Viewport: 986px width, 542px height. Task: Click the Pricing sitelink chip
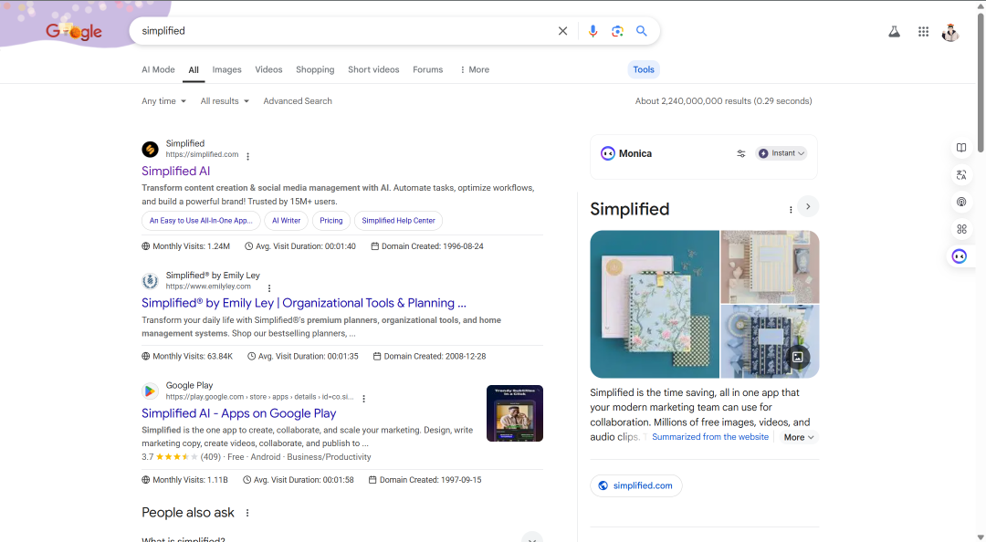click(x=330, y=221)
